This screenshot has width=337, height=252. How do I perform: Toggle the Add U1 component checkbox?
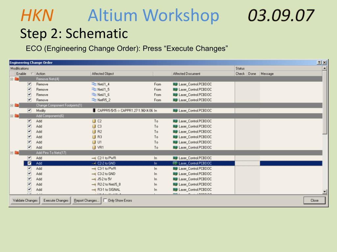click(29, 142)
